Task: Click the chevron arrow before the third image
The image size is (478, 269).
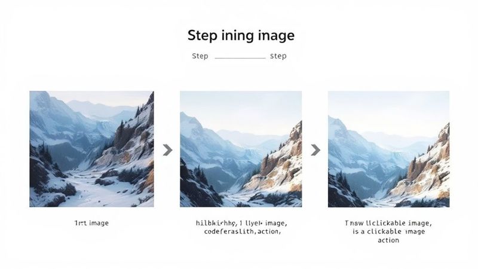Action: (x=315, y=150)
